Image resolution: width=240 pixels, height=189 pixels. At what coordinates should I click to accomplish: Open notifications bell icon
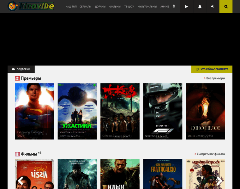(x=200, y=6)
